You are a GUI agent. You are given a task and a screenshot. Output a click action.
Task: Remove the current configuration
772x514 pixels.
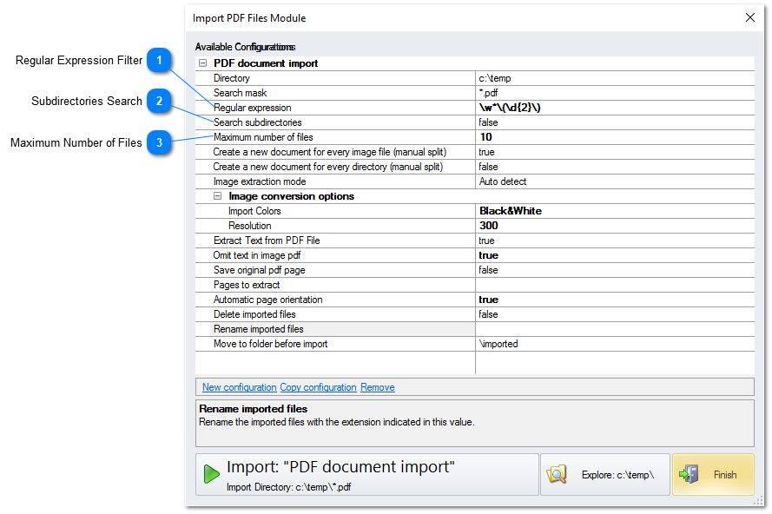tap(377, 387)
